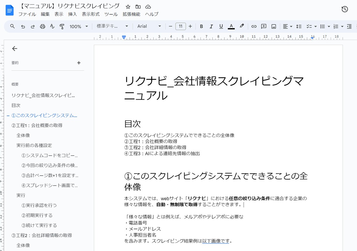Open text alignment options
This screenshot has width=357, height=251.
coord(288,26)
